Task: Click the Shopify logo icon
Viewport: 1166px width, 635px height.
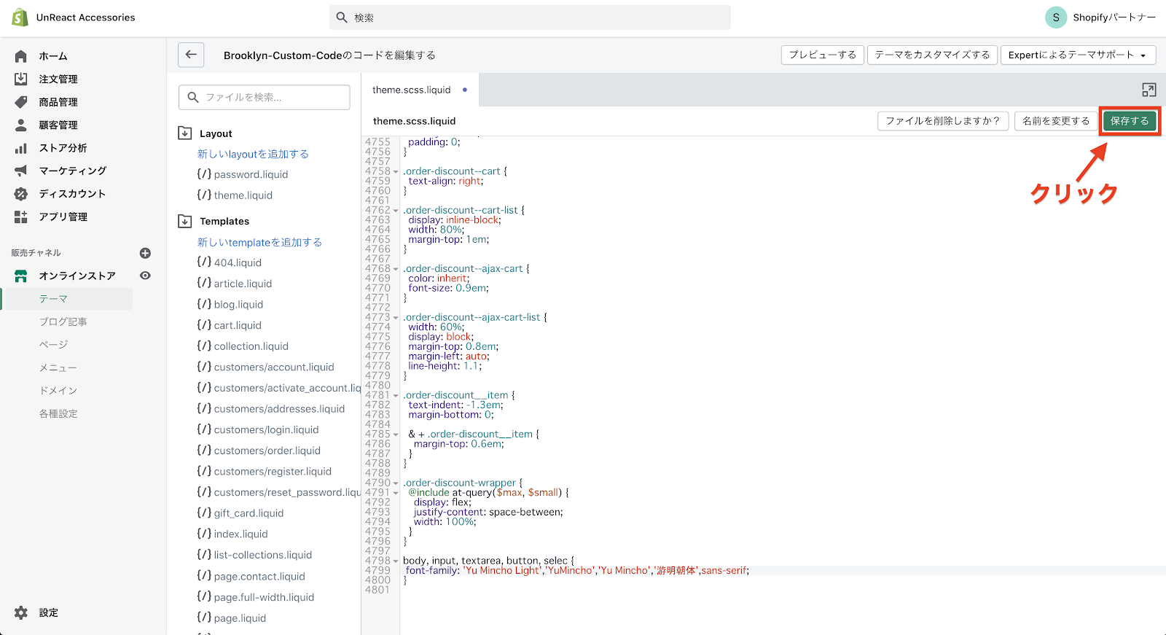Action: click(20, 17)
